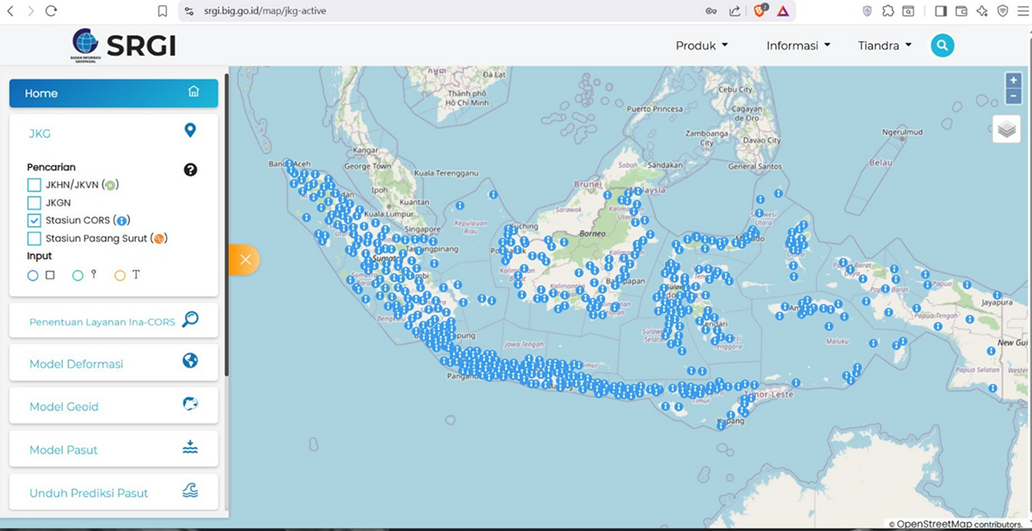Click the Pencarian help question mark
Image resolution: width=1032 pixels, height=531 pixels.
coord(190,169)
